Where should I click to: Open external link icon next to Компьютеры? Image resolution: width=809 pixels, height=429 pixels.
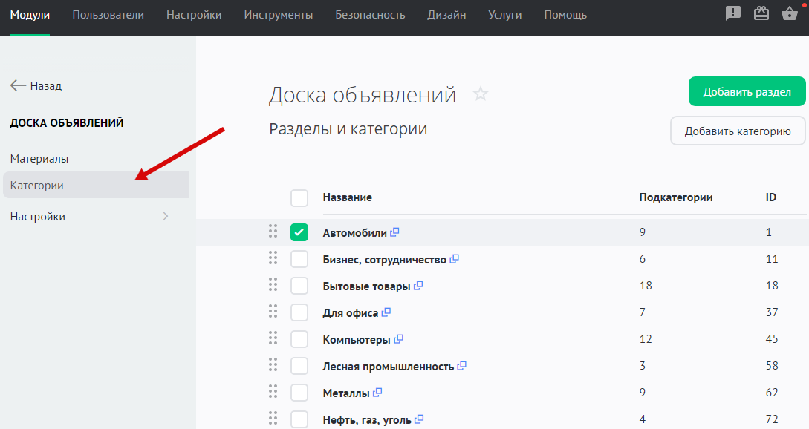click(398, 339)
